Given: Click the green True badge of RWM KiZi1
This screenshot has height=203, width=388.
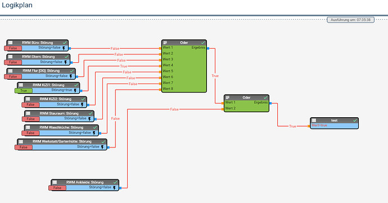Looking at the screenshot, I should coord(24,90).
